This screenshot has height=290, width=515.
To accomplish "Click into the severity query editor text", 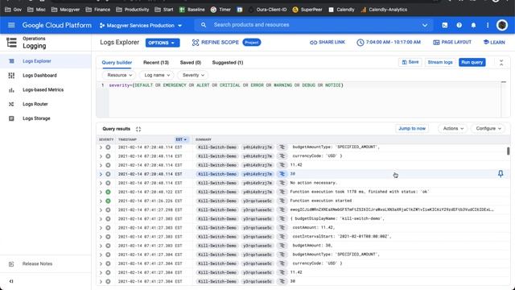I will [226, 85].
